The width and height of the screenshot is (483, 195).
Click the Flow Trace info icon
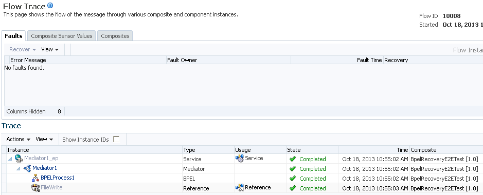(x=50, y=6)
